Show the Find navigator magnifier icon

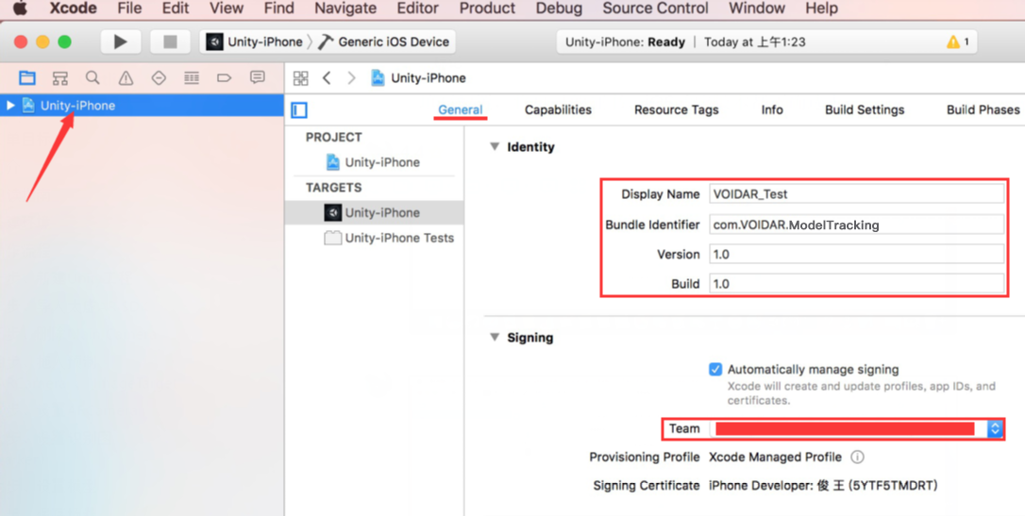tap(92, 78)
